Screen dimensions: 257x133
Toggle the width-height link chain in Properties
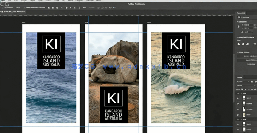pyautogui.click(x=239, y=26)
